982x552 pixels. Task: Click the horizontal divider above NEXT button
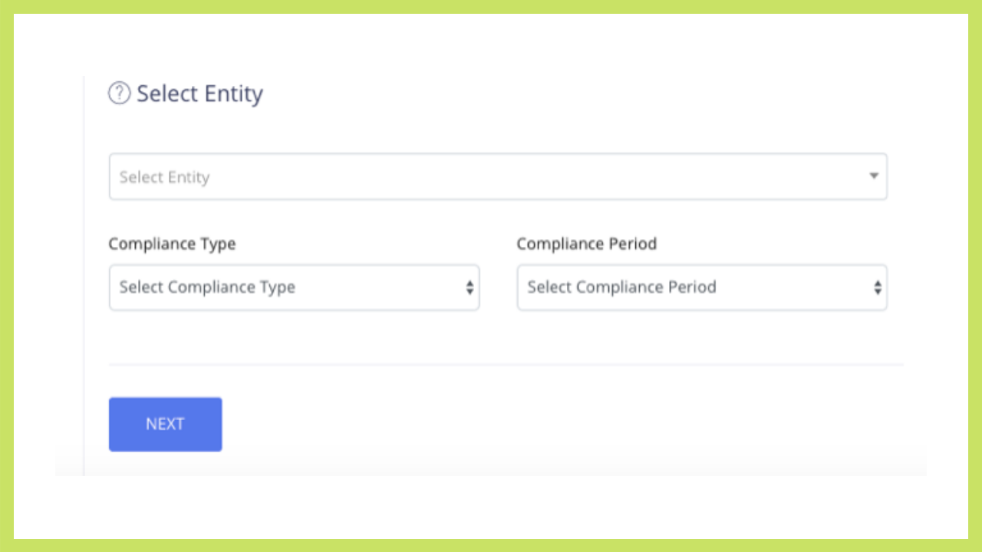tap(506, 365)
